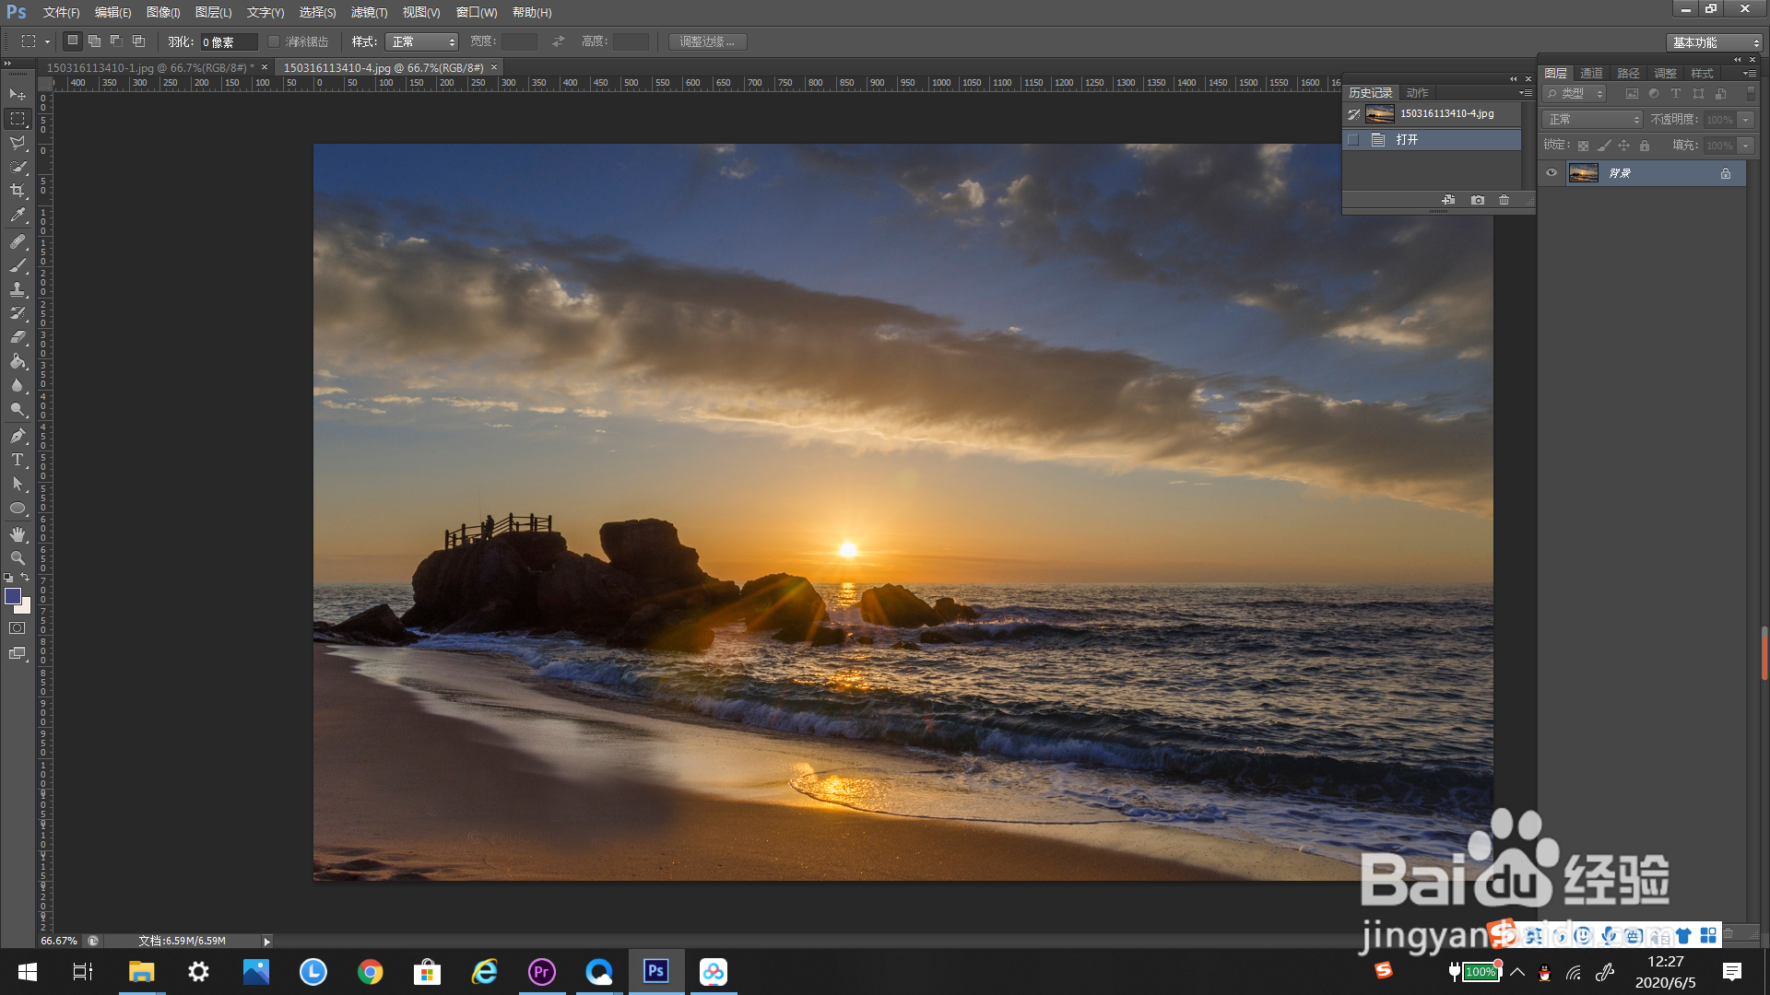Viewport: 1770px width, 995px height.
Task: Click the foreground color swatch
Action: pyautogui.click(x=13, y=597)
